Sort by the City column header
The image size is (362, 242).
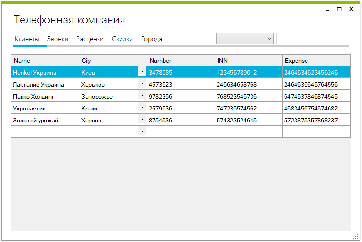tap(113, 60)
